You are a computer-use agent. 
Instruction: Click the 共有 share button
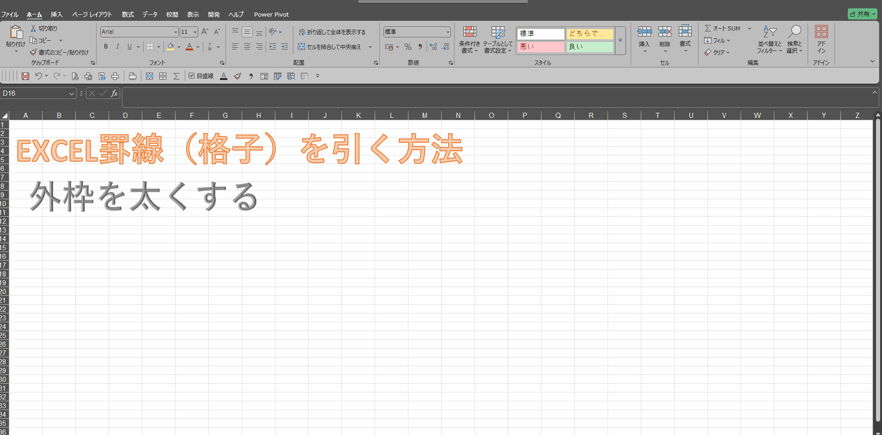[x=862, y=14]
